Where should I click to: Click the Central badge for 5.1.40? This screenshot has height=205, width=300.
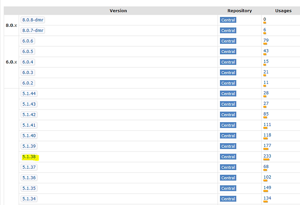click(228, 136)
